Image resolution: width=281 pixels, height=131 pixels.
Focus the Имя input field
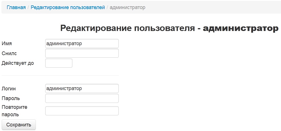pos(82,43)
